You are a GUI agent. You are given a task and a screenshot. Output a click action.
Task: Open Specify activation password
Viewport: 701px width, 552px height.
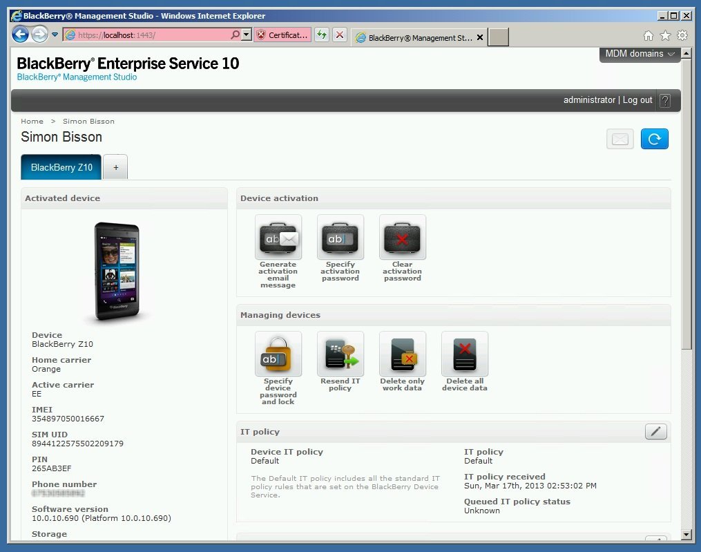(340, 238)
